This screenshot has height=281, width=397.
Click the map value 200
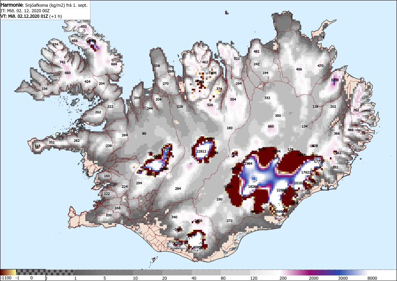point(109,215)
